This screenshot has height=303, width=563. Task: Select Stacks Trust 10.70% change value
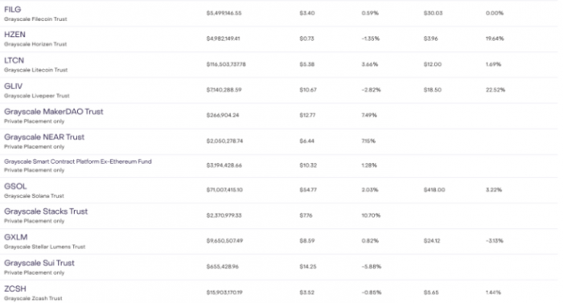tap(371, 215)
